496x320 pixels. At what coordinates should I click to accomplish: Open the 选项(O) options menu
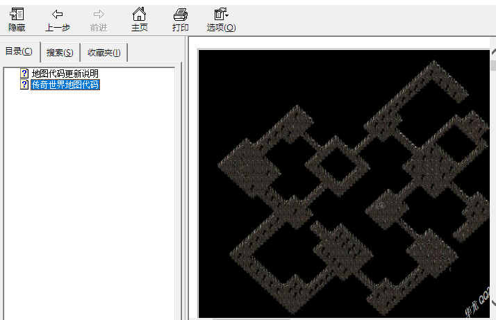point(221,19)
